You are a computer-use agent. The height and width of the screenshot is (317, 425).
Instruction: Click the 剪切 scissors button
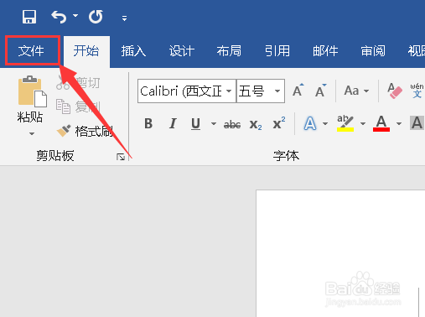(78, 83)
